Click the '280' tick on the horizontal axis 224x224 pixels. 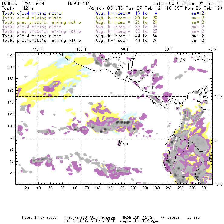[181, 188]
